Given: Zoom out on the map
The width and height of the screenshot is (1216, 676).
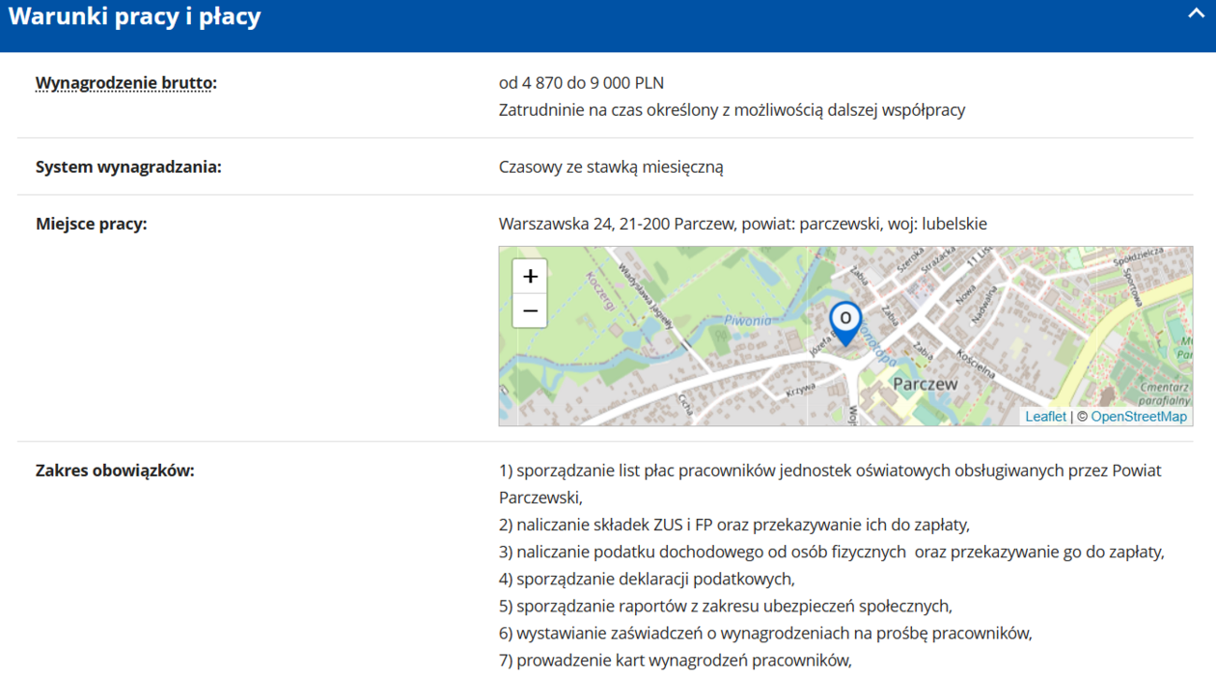Looking at the screenshot, I should point(530,311).
